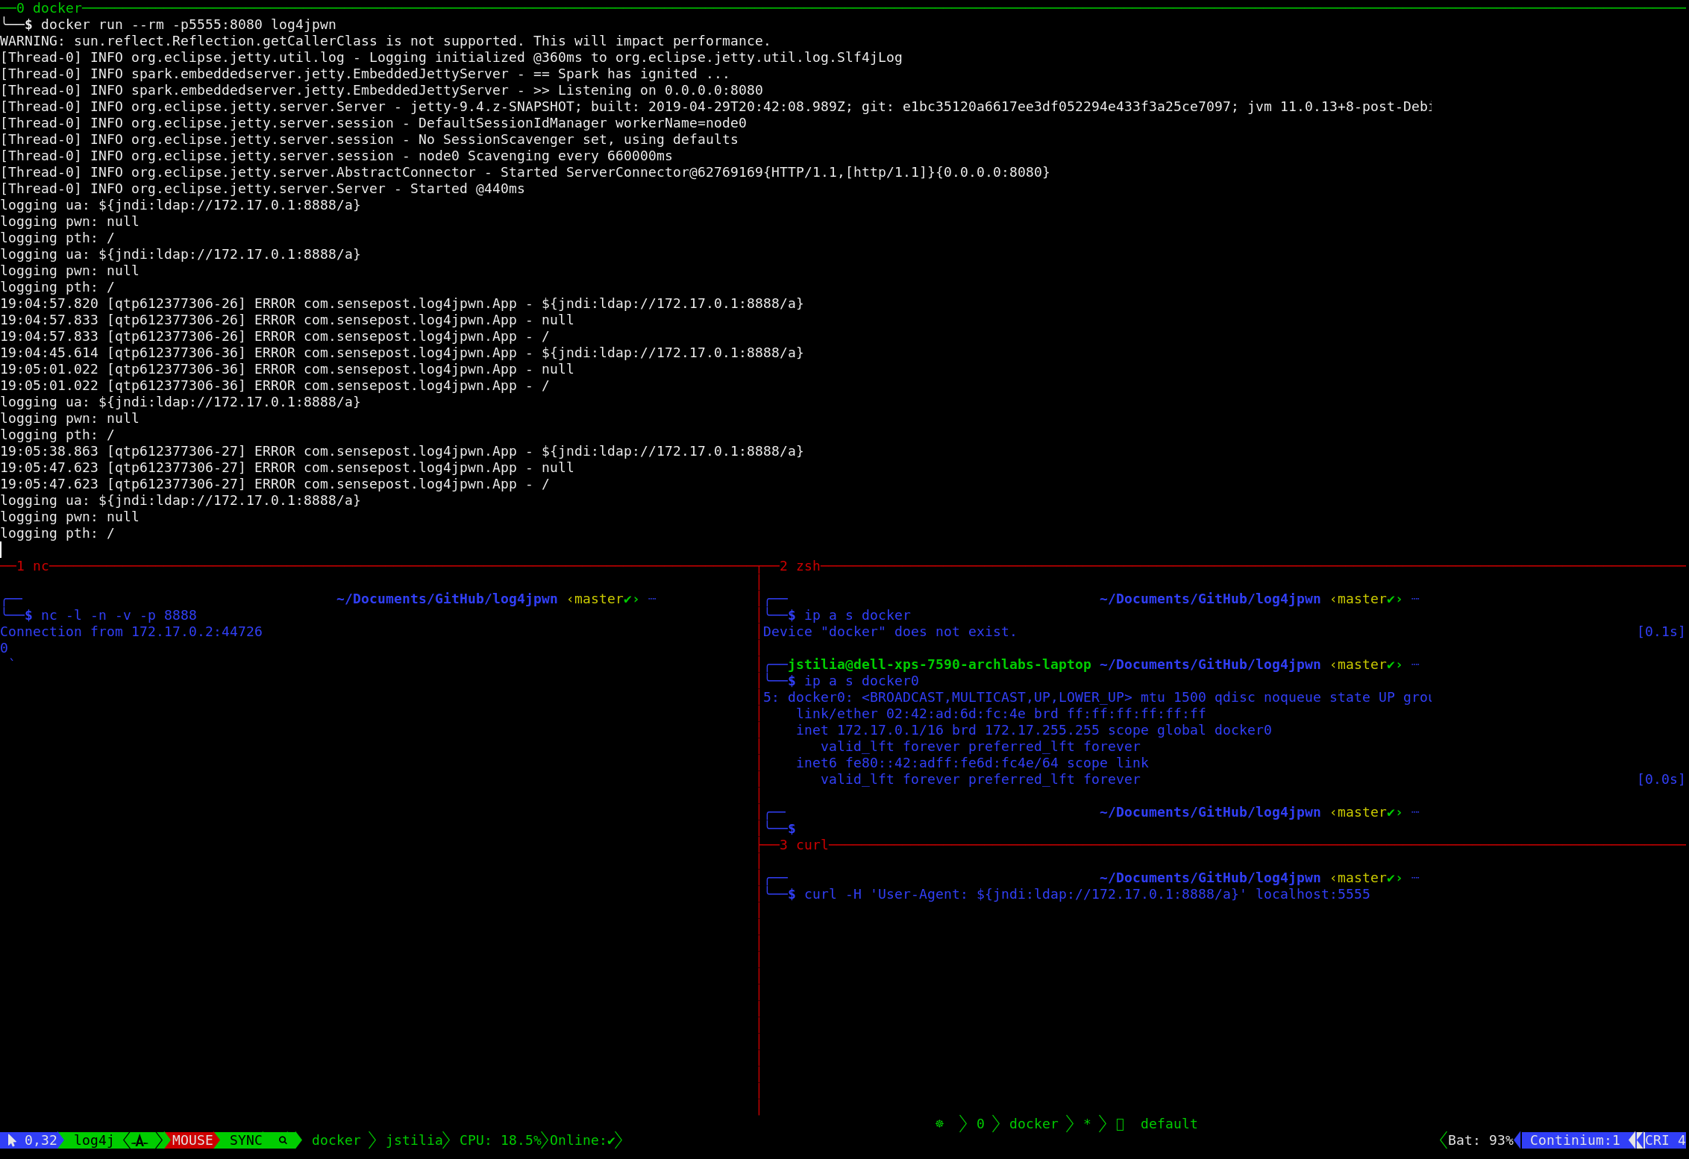Viewport: 1689px width, 1159px height.
Task: Click the snowflake icon above status bar
Action: click(x=939, y=1124)
